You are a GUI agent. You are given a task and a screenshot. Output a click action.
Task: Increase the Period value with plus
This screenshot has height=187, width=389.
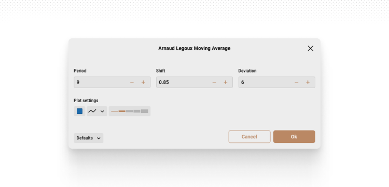[x=143, y=82]
